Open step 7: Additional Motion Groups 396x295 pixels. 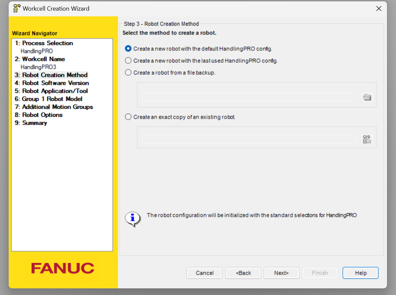(x=54, y=107)
